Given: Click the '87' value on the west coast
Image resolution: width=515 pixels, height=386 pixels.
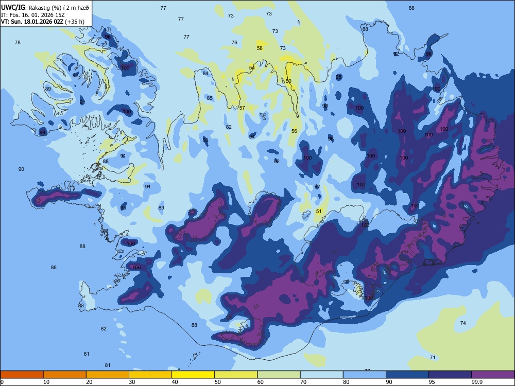Looking at the screenshot, I should click(106, 231).
